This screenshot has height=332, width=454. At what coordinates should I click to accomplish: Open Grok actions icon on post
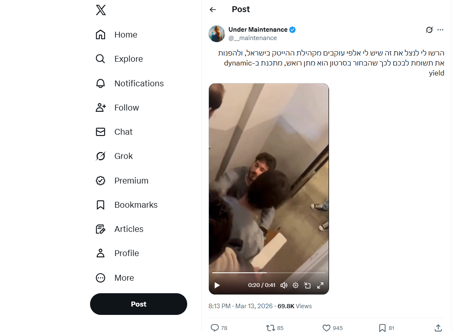tap(429, 30)
